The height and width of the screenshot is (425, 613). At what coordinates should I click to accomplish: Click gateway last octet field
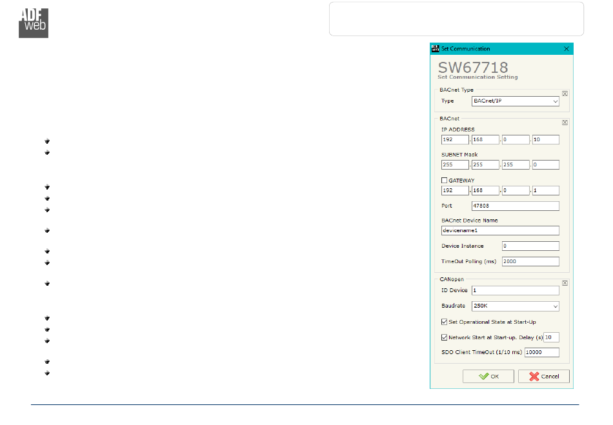(x=546, y=191)
